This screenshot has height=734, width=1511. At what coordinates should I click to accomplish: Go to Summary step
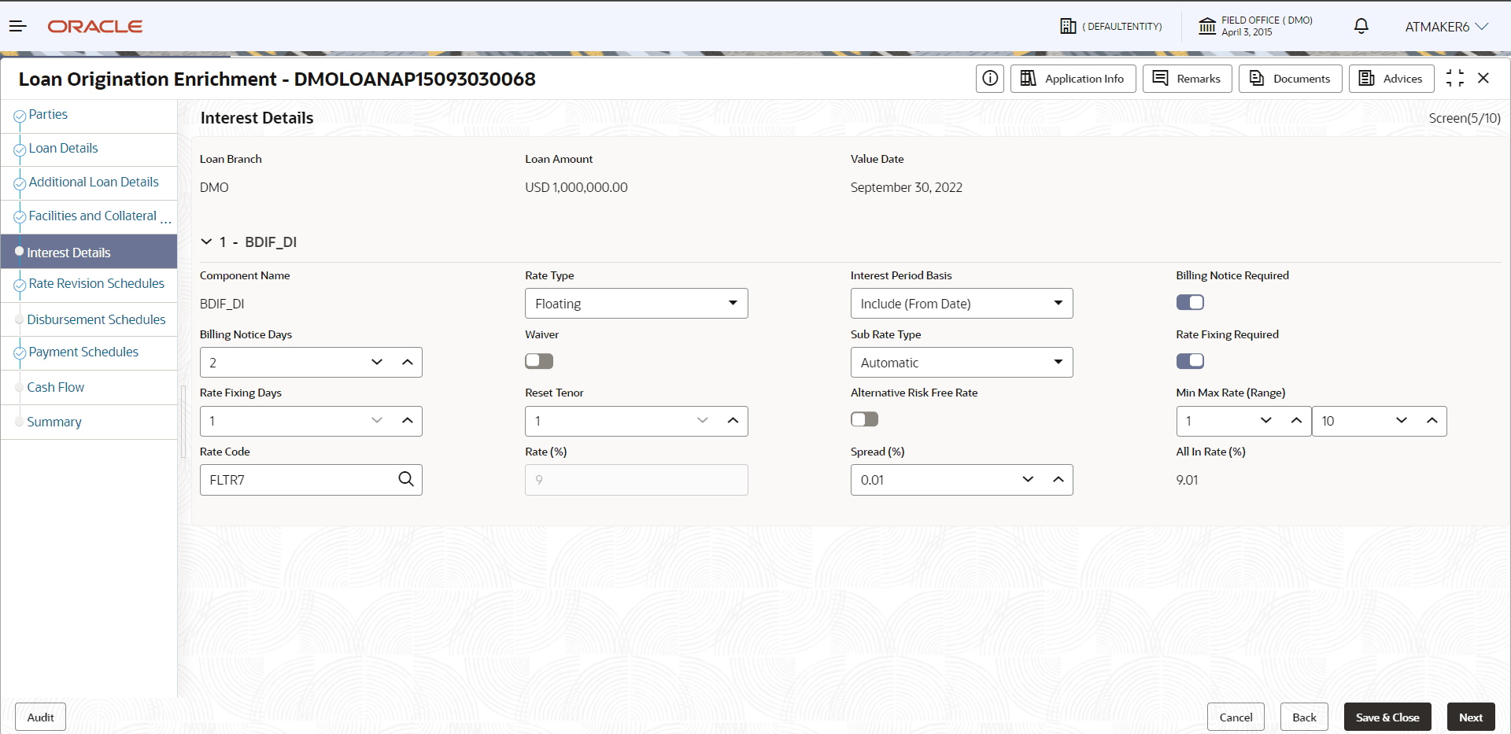pos(54,422)
